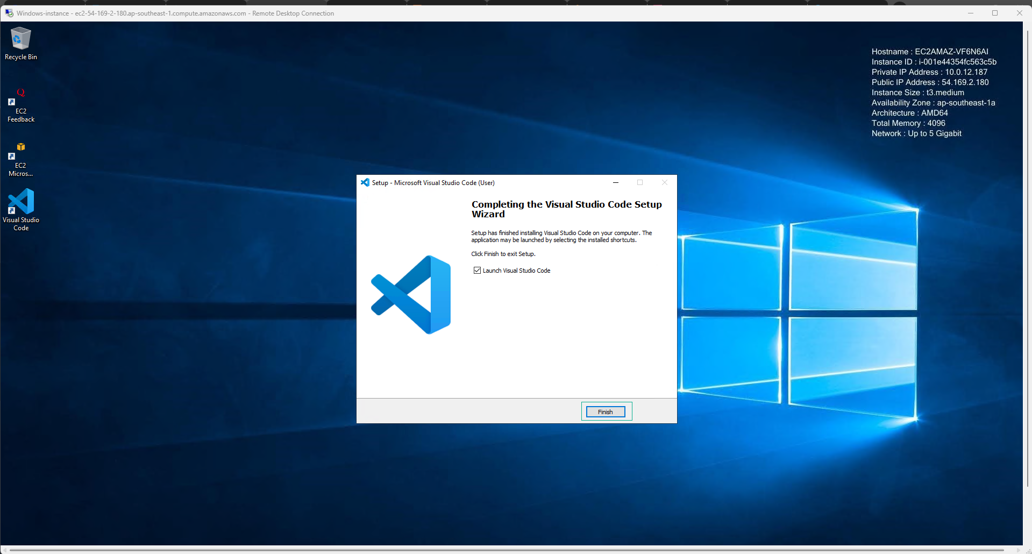The width and height of the screenshot is (1032, 554).
Task: Click the 'Hostname : EC2AMAZ-VF6N6AI' desktop text
Action: click(x=930, y=52)
